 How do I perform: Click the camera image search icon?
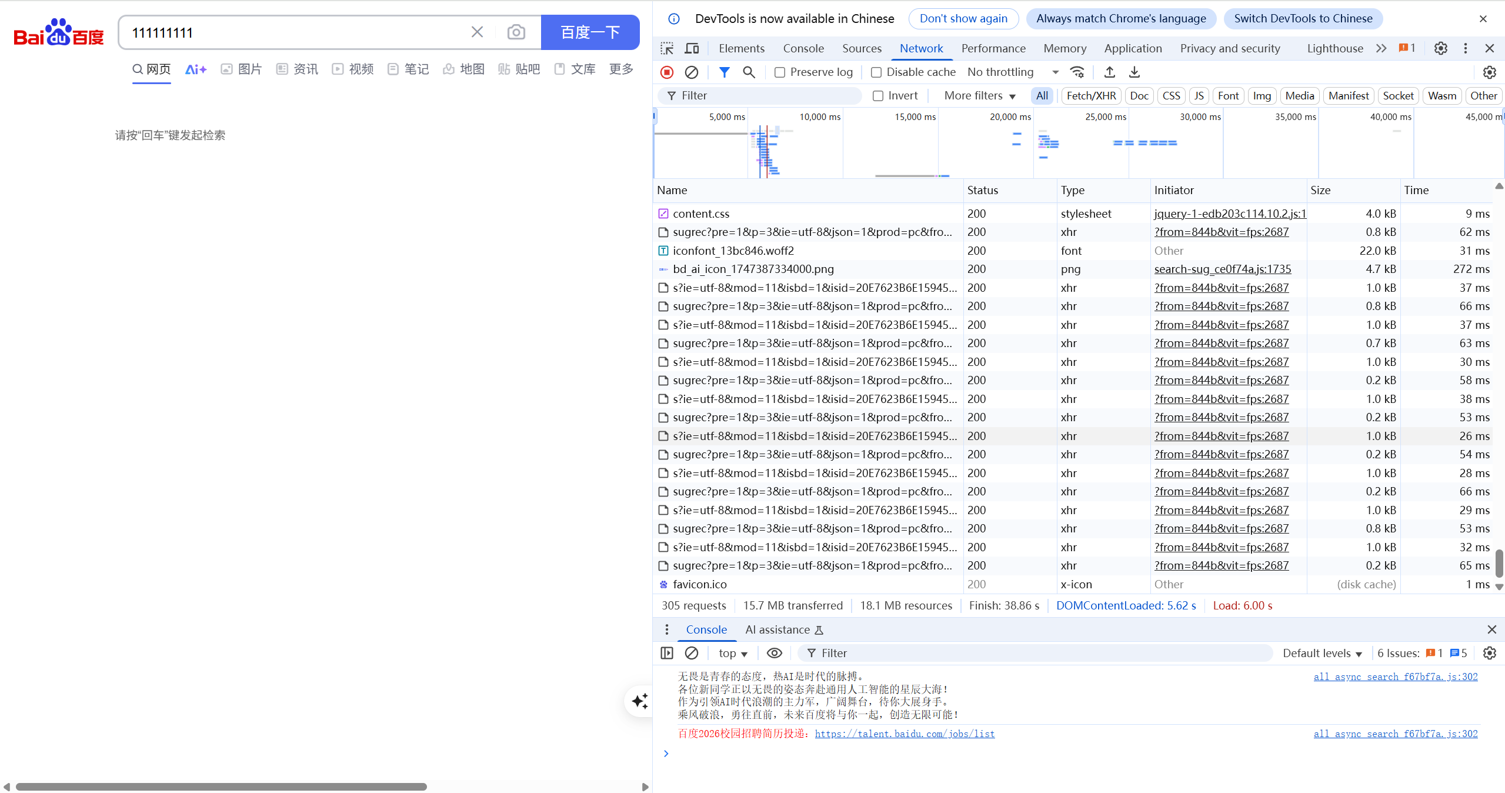516,32
